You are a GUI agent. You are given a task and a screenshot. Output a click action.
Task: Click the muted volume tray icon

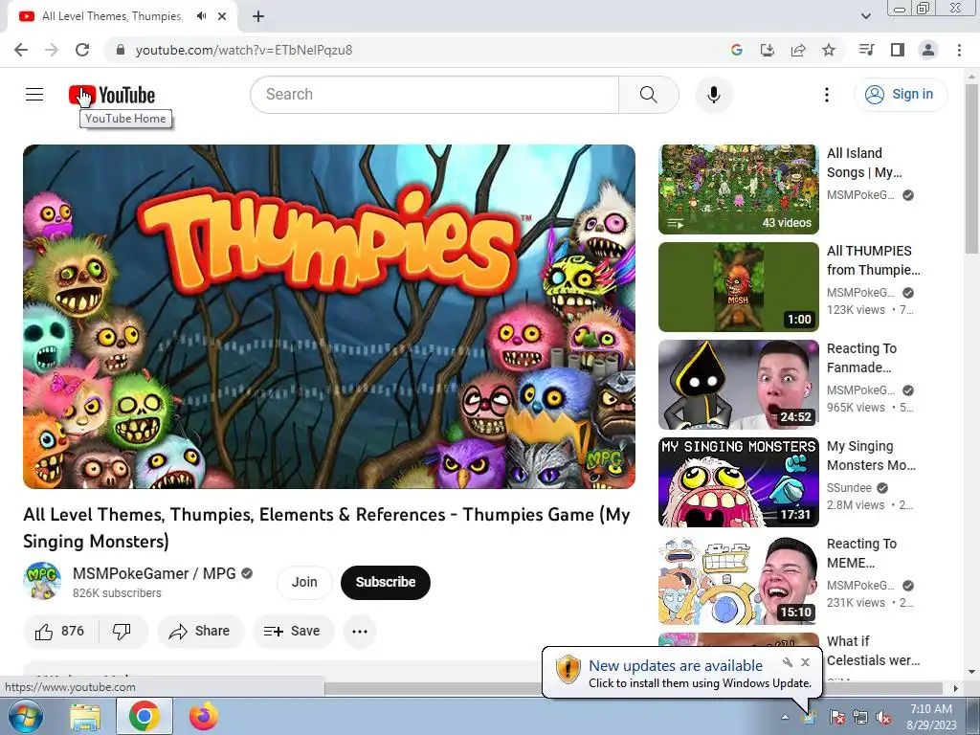click(883, 717)
